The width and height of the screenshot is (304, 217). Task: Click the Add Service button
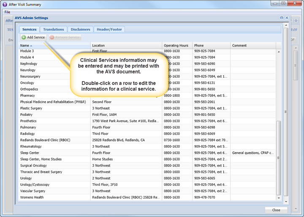[x=33, y=38]
